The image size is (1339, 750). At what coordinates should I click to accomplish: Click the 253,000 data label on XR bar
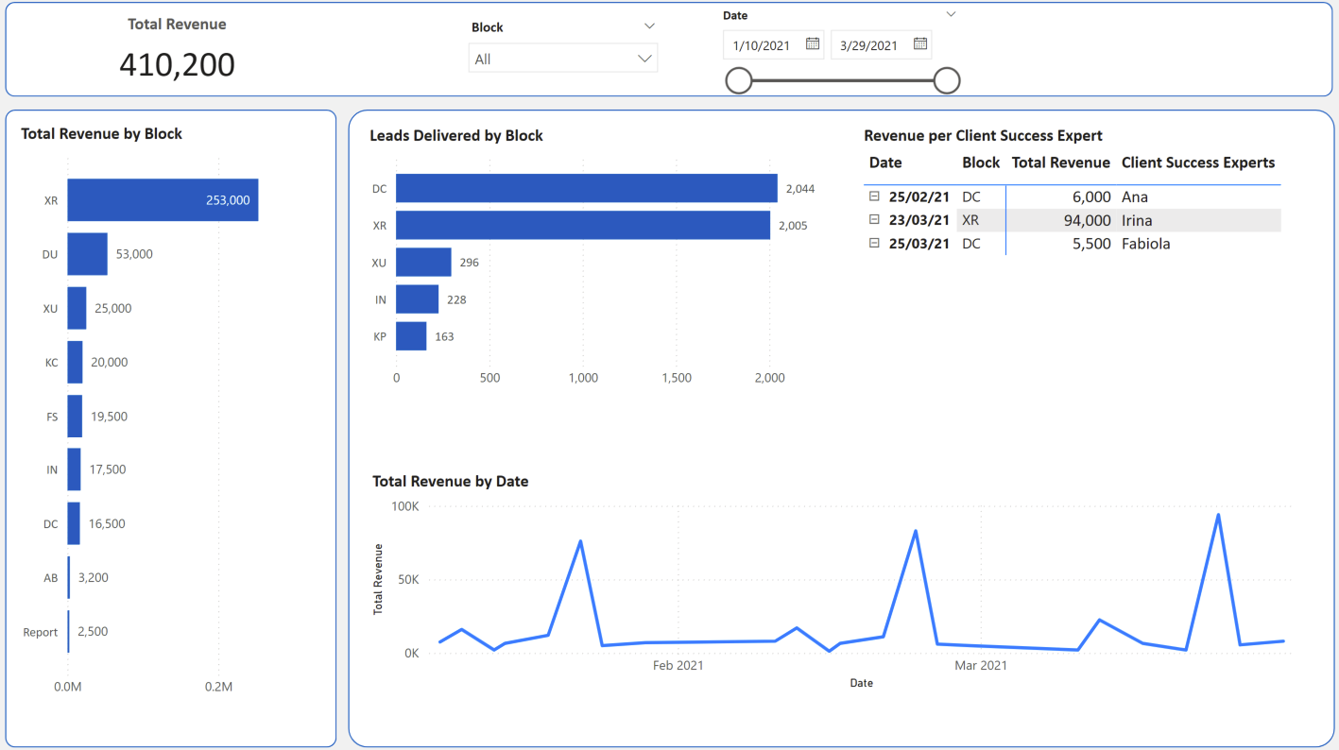tap(228, 200)
